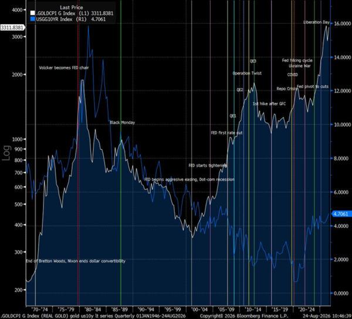This screenshot has width=352, height=319.
Task: Click the 200 tick on left log axis
Action: 19,290
